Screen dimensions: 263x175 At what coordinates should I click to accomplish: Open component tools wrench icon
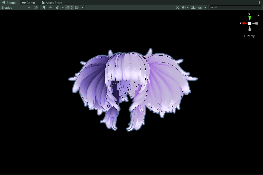click(x=177, y=7)
